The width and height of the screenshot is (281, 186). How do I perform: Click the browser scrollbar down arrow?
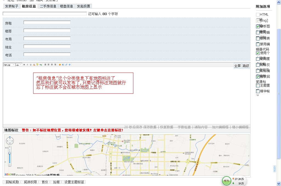pyautogui.click(x=279, y=184)
